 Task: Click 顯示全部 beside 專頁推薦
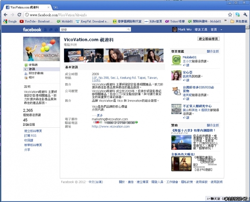pyautogui.click(x=212, y=51)
